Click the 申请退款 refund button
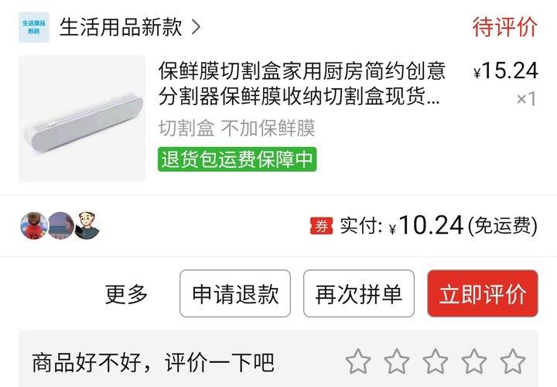 pos(235,293)
